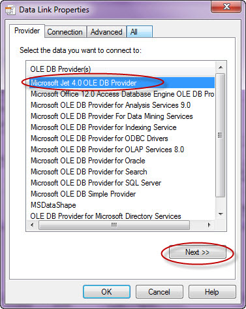246x309 pixels.
Task: Select the All tab
Action: pos(140,32)
